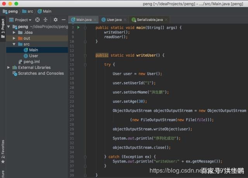Close the Main.java tab
Screen dimensions: 248x178
[x=95, y=20]
